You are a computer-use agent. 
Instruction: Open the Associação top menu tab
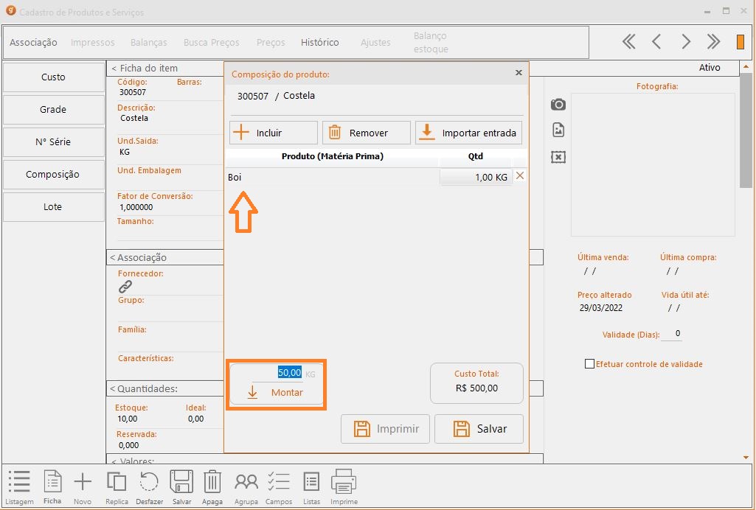coord(33,43)
